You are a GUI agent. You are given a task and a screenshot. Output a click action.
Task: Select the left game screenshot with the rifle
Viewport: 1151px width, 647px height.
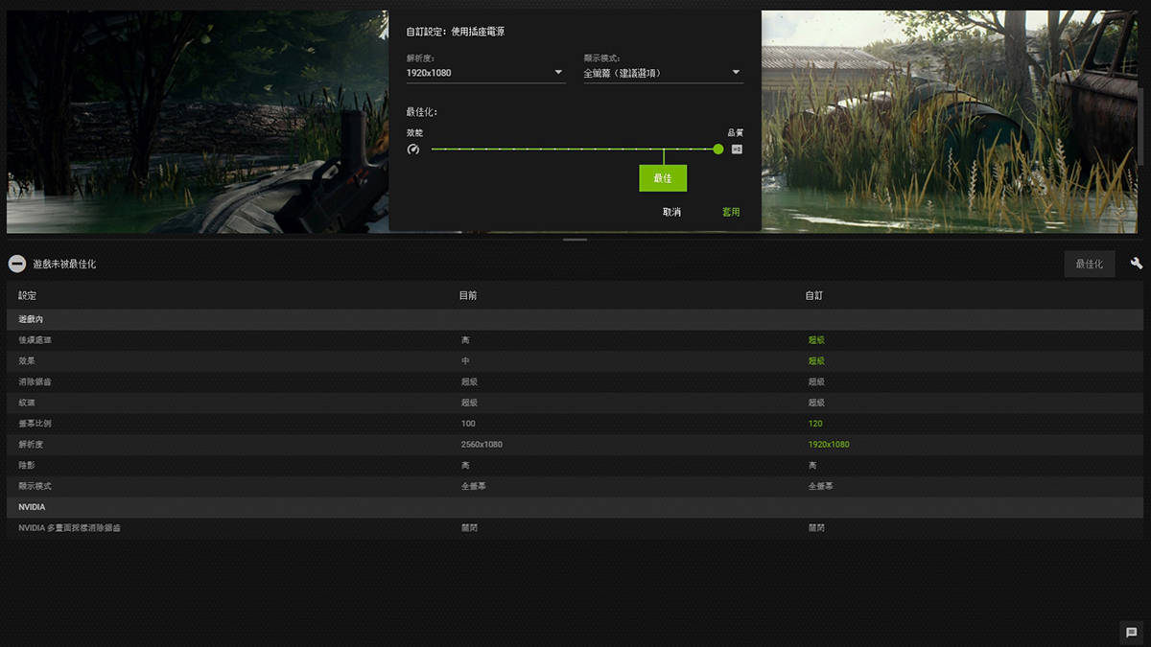[197, 120]
